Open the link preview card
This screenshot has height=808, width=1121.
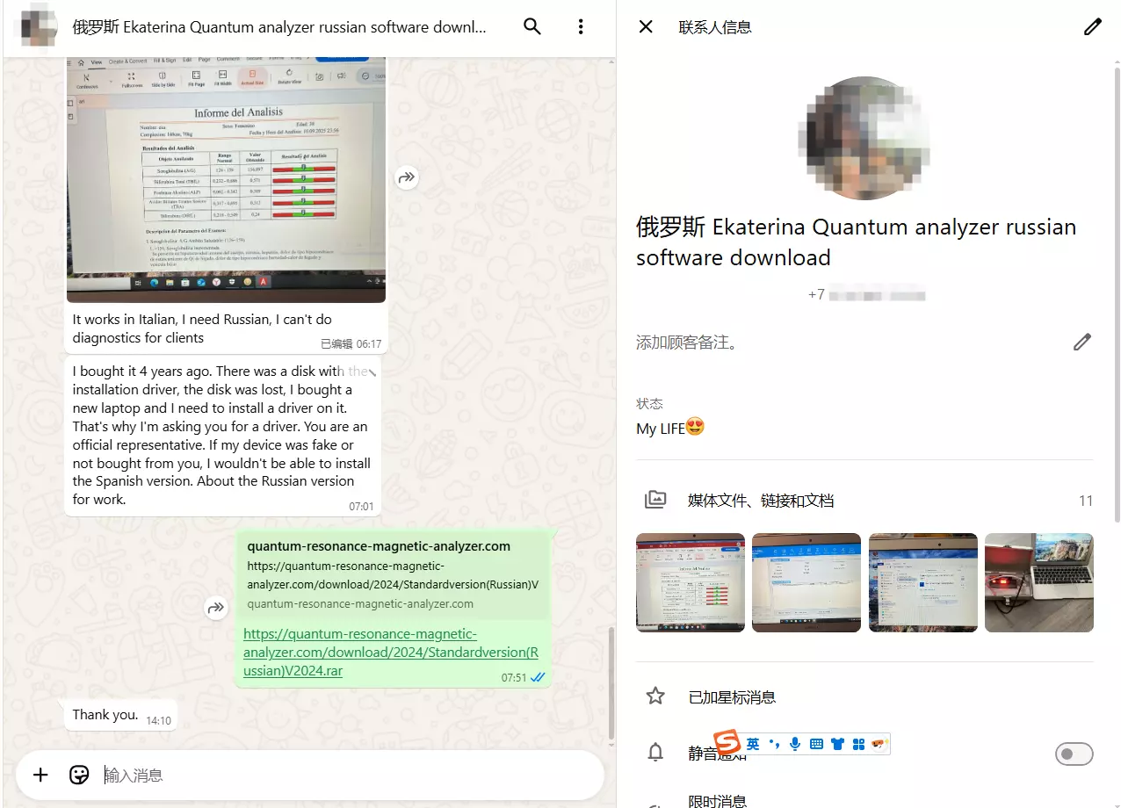pos(392,574)
